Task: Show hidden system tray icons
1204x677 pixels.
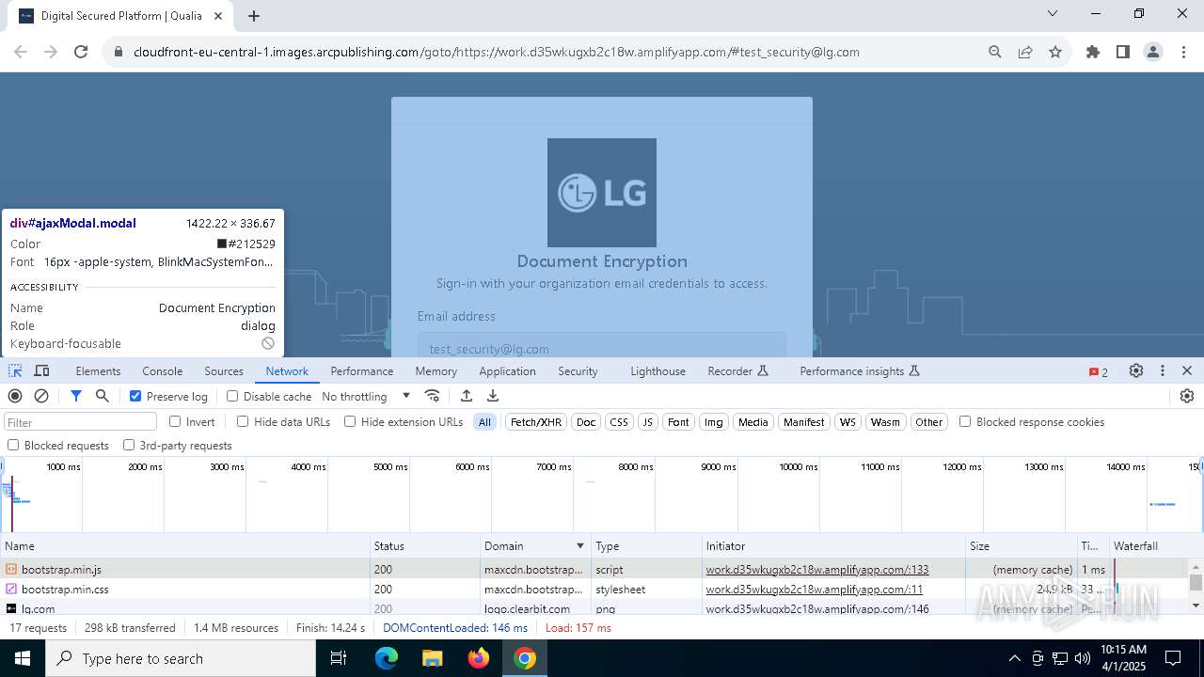Action: 1014,658
